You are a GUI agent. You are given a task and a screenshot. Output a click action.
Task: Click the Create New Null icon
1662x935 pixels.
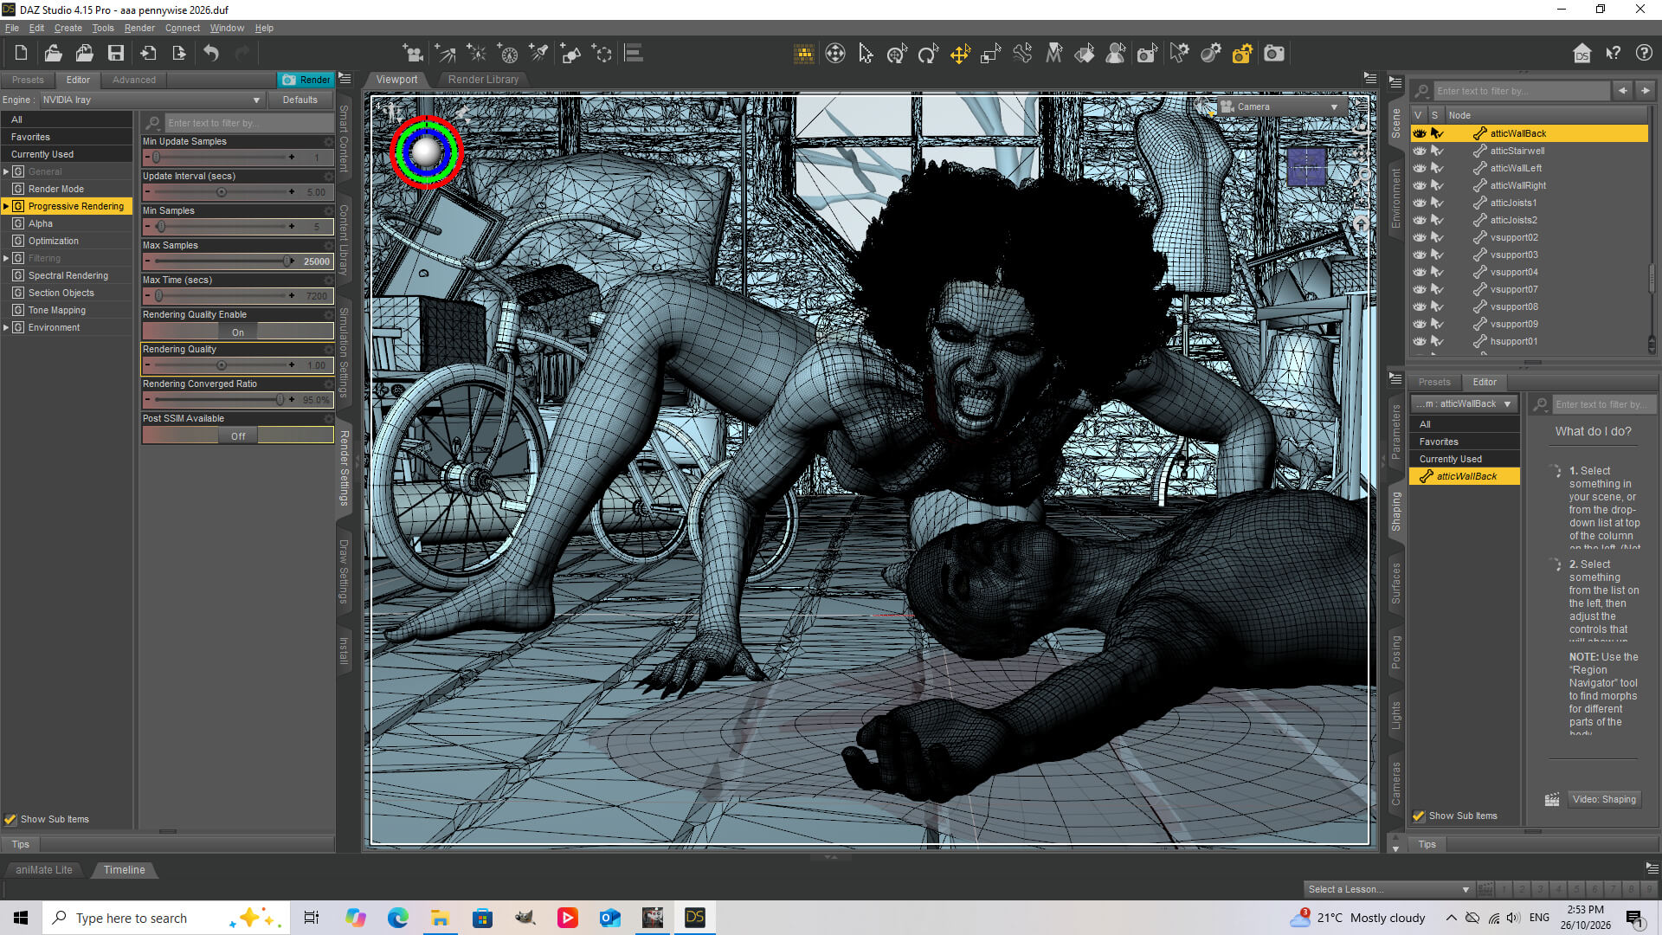[602, 54]
